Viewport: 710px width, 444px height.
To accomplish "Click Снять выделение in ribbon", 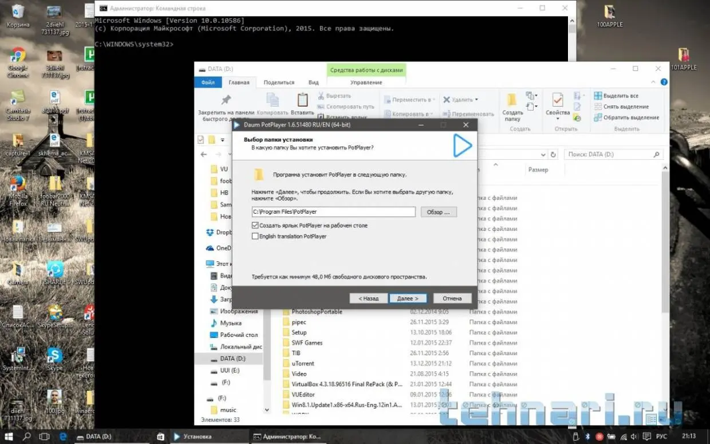I will [x=621, y=107].
